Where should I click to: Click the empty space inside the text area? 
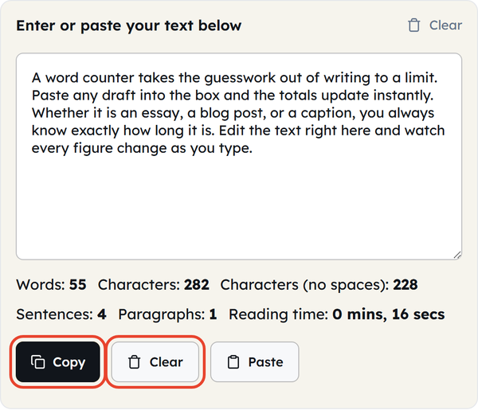pyautogui.click(x=239, y=207)
